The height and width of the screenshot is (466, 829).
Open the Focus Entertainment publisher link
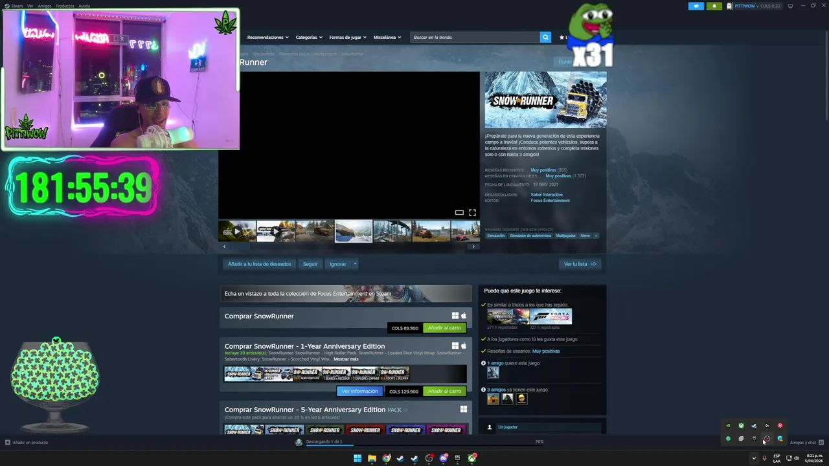(x=550, y=201)
